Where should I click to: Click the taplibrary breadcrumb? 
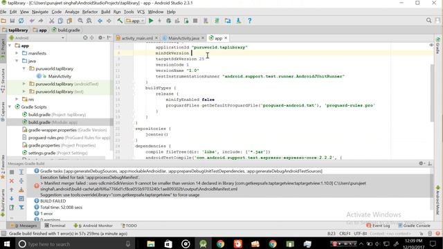coord(15,30)
